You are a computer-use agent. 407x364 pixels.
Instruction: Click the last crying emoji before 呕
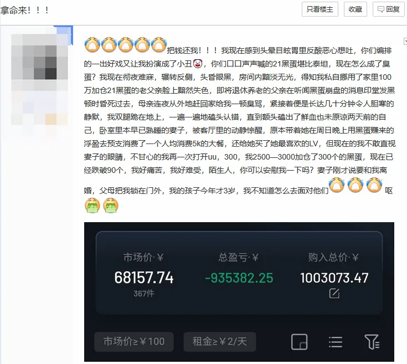tap(374, 185)
